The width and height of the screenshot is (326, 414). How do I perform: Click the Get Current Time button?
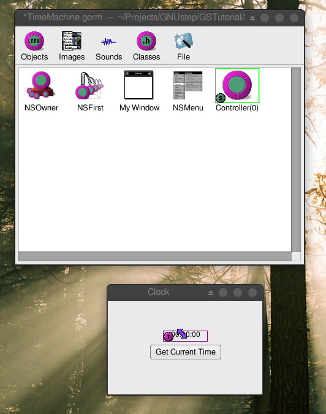[186, 352]
